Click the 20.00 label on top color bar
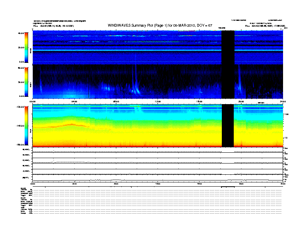This screenshot has height=236, width=305. [x=21, y=47]
